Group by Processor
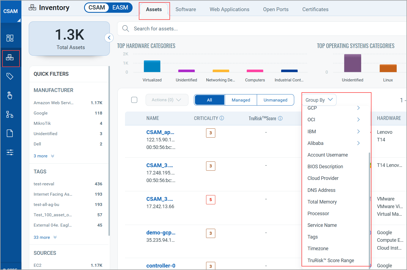 pyautogui.click(x=318, y=214)
